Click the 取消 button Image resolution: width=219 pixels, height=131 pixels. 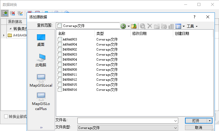coord(198,128)
